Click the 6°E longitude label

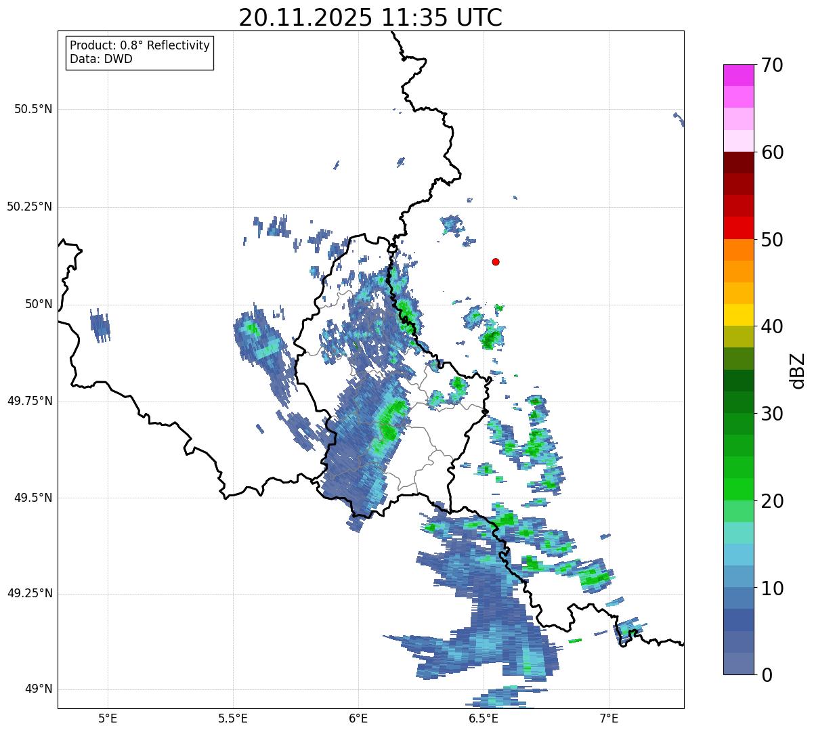click(x=358, y=718)
